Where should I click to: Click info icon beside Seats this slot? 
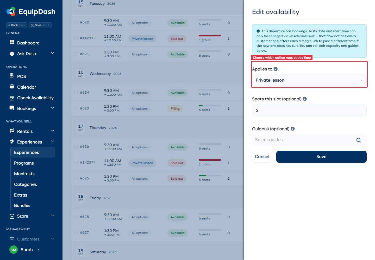click(305, 99)
